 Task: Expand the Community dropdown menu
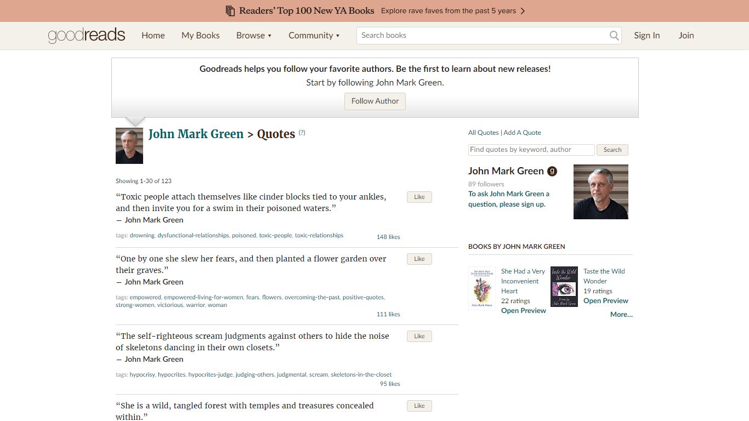[314, 36]
